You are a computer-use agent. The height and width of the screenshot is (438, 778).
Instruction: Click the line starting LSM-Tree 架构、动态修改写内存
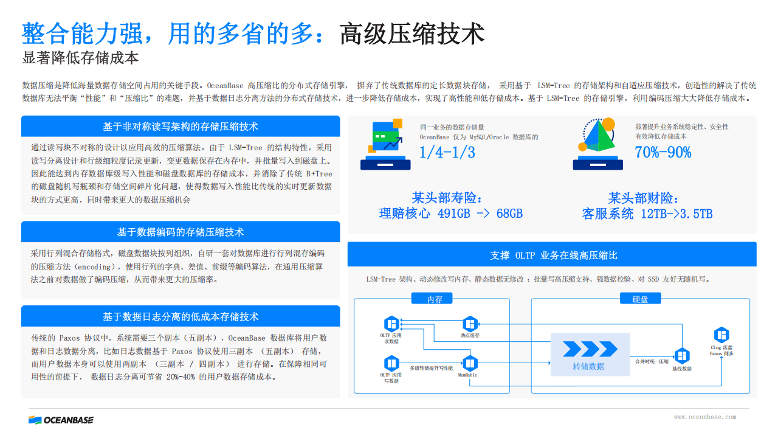538,279
